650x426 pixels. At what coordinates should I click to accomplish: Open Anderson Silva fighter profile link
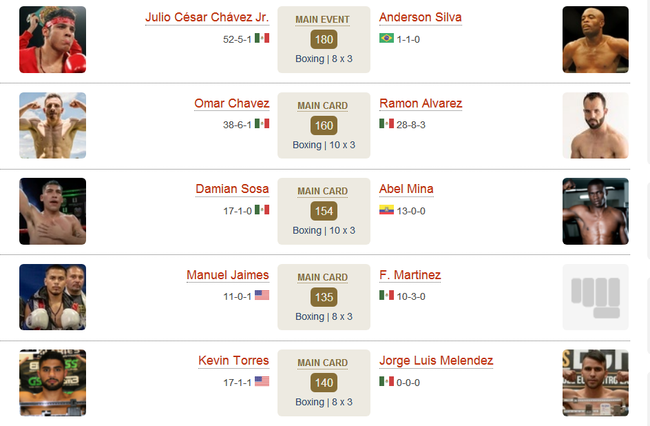tap(420, 17)
